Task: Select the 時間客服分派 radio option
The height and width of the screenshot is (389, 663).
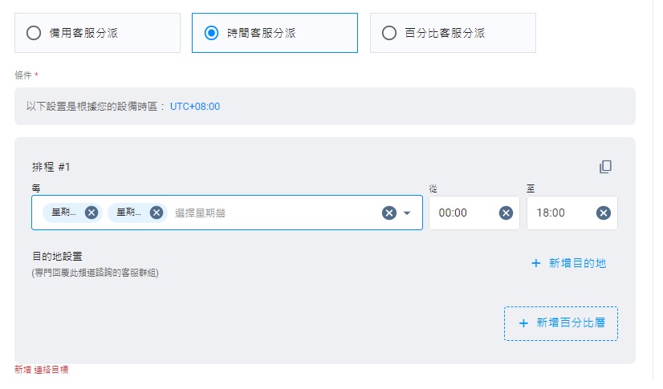Action: [211, 33]
